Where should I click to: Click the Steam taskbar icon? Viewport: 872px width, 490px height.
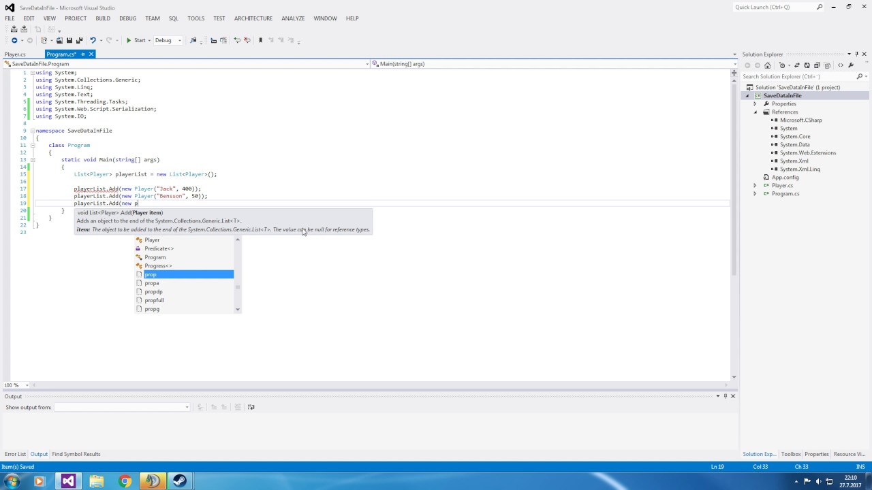pos(180,481)
